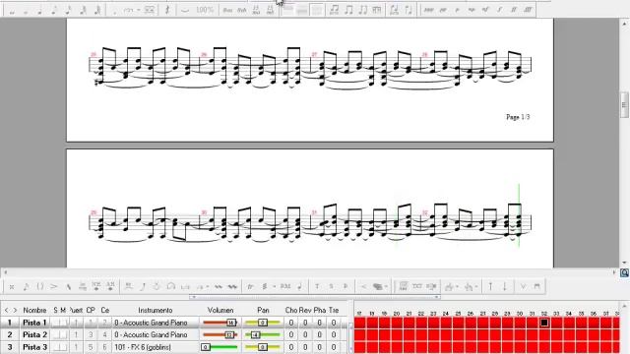
Task: Toggle Mute checkbox for Pista 3
Action: [x=63, y=347]
